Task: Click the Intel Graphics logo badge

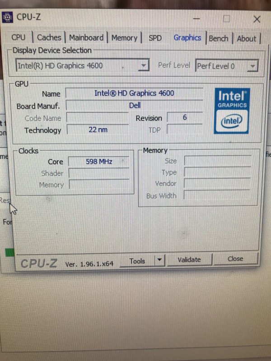Action: pyautogui.click(x=232, y=111)
